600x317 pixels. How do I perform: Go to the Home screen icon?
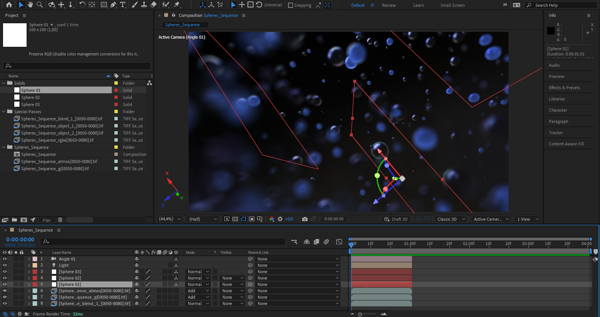tap(9, 5)
